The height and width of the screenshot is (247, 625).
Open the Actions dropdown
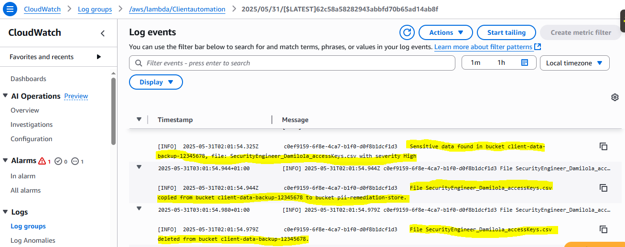(x=446, y=32)
